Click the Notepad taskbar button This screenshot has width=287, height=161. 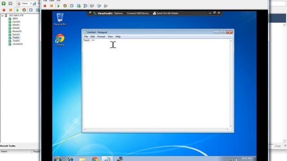(107, 159)
